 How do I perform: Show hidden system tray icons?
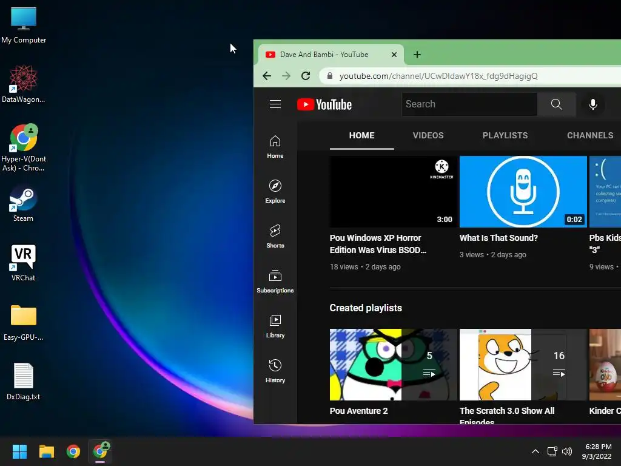pos(535,451)
